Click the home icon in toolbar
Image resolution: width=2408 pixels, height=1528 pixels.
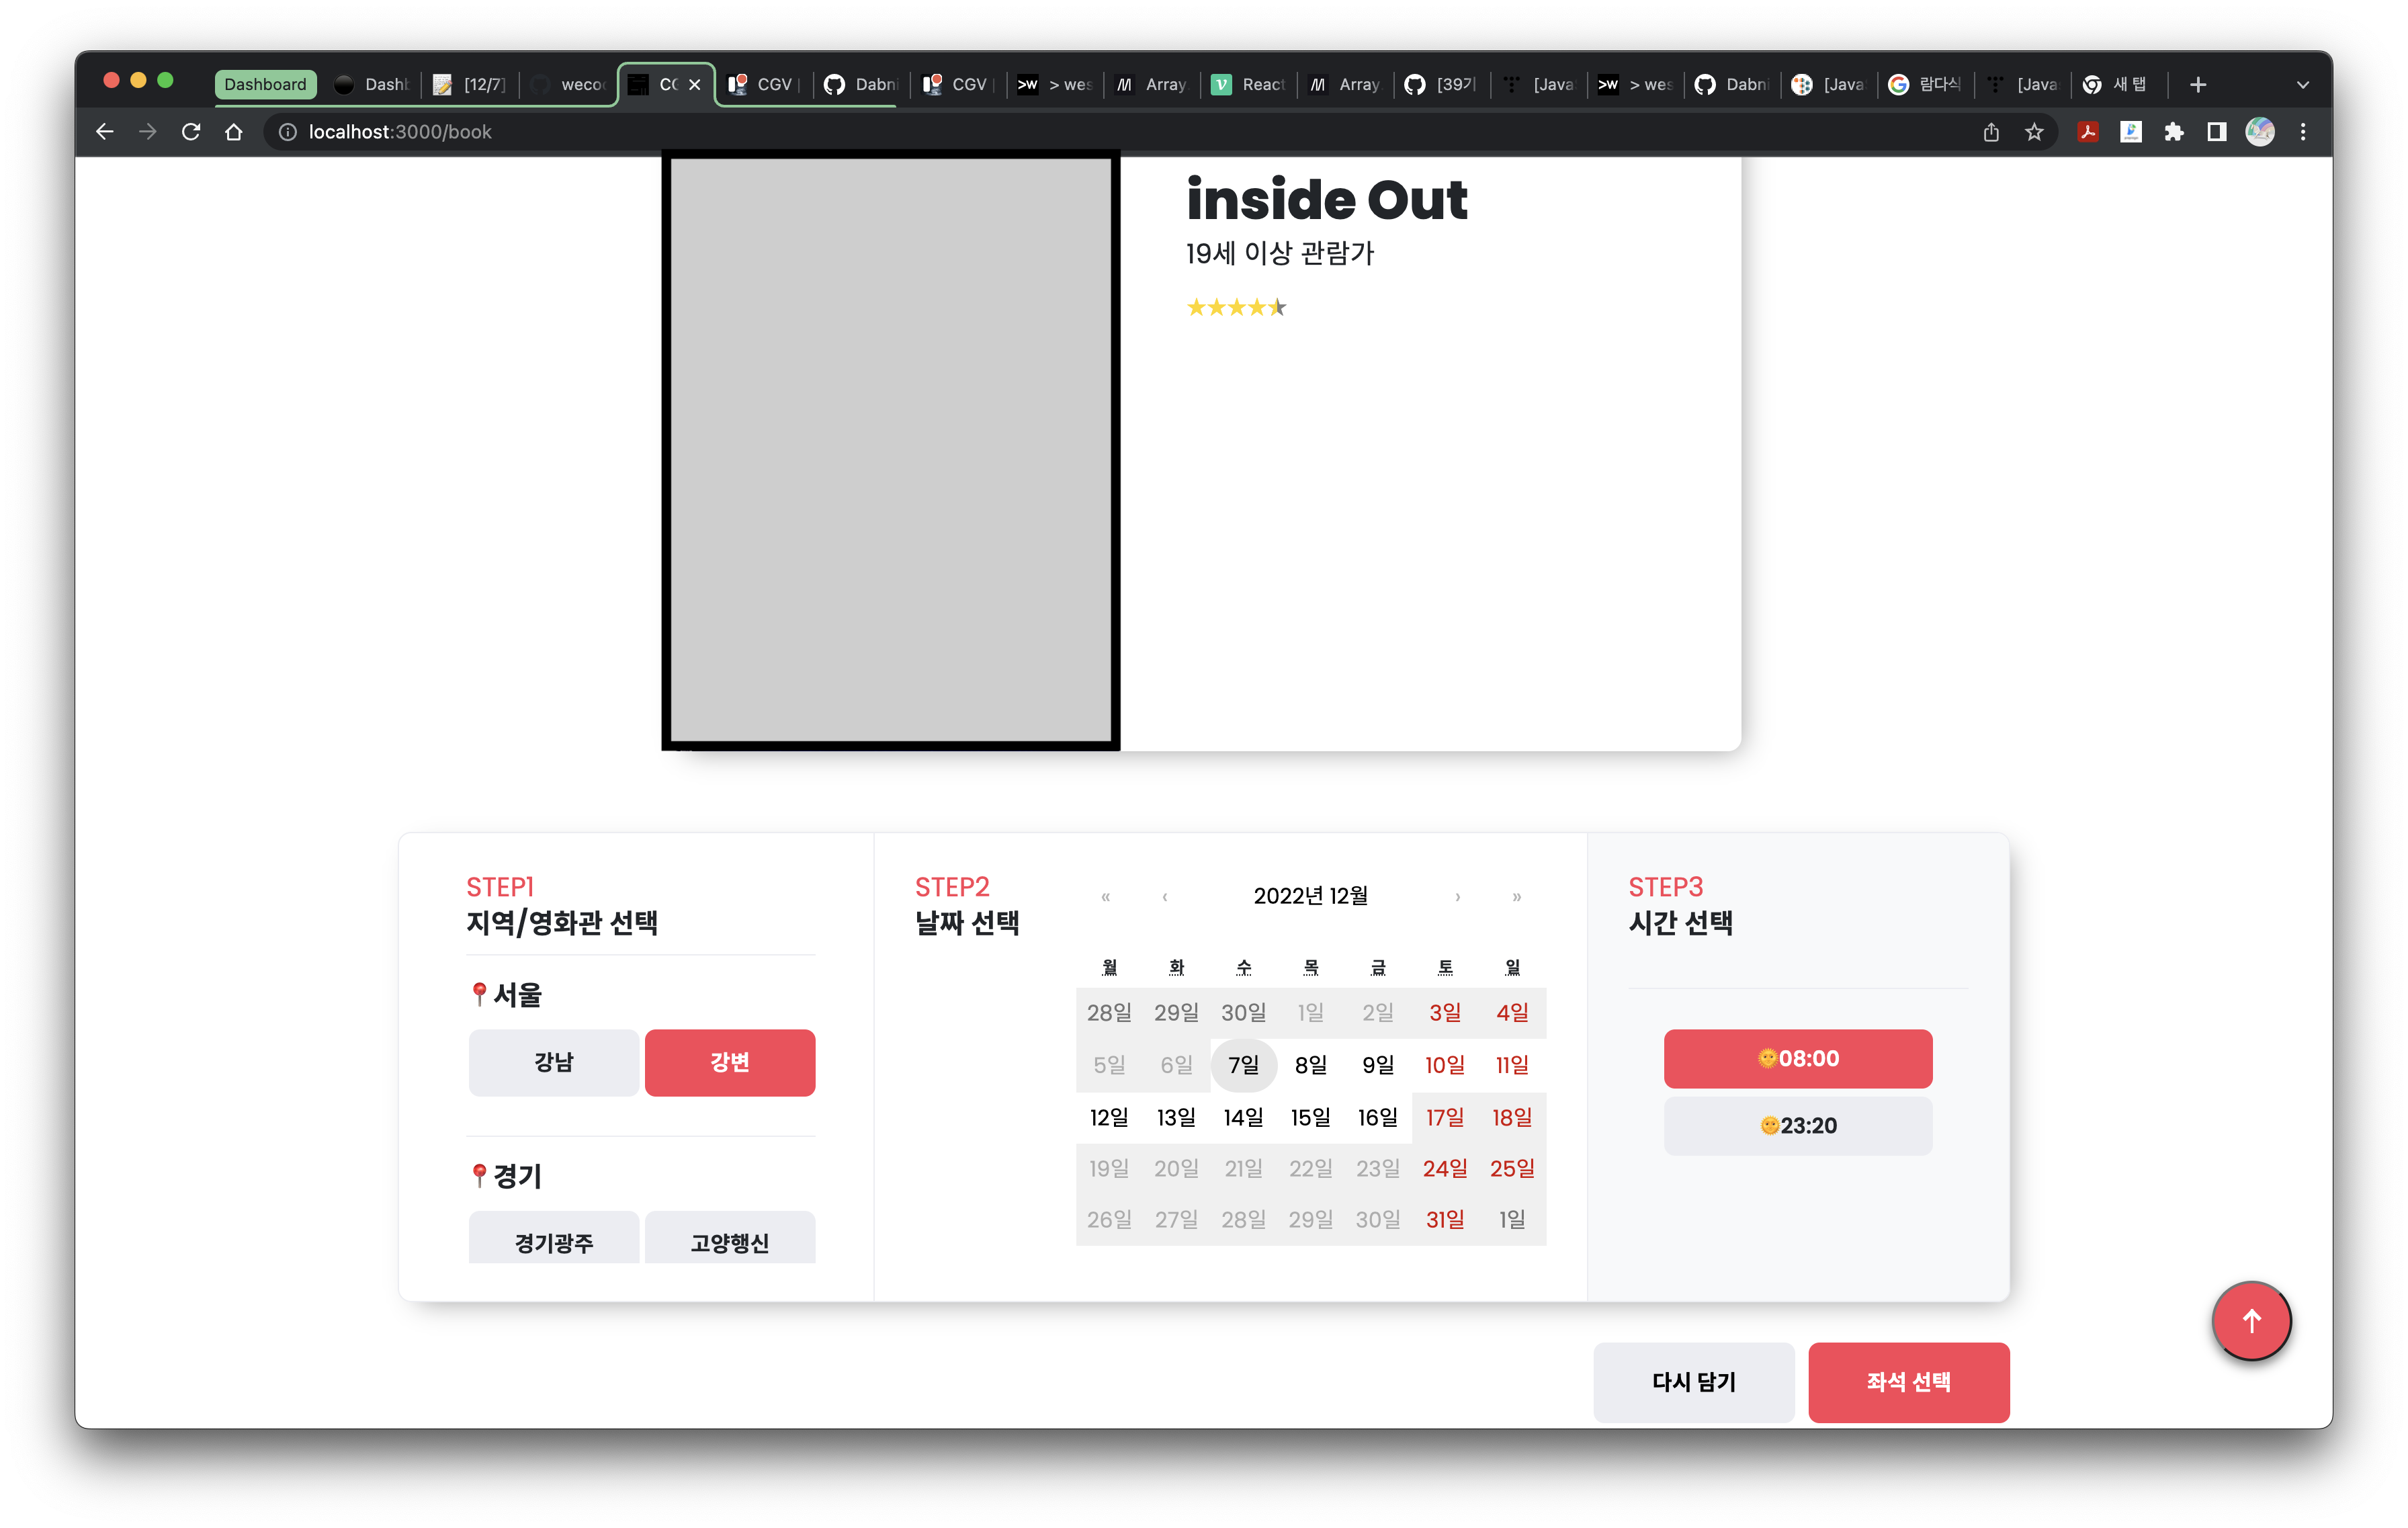point(234,132)
